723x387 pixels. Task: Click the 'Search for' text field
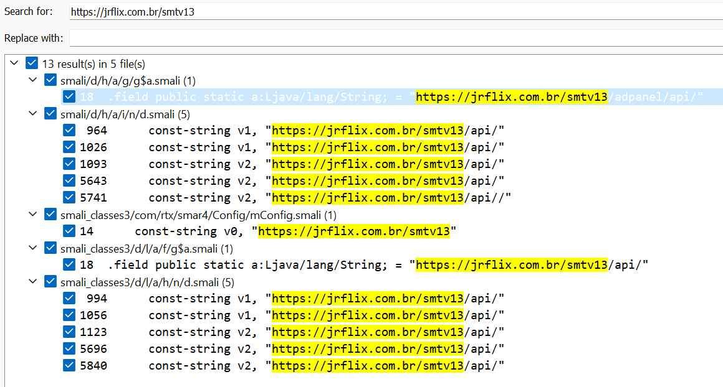(393, 11)
